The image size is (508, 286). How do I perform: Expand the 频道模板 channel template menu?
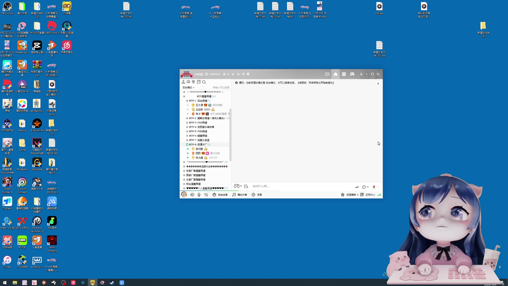click(x=350, y=195)
